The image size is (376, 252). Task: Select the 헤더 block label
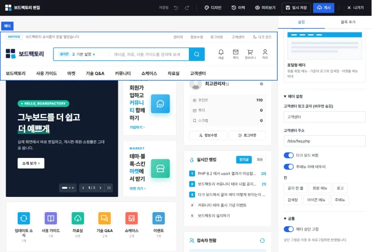click(x=7, y=26)
